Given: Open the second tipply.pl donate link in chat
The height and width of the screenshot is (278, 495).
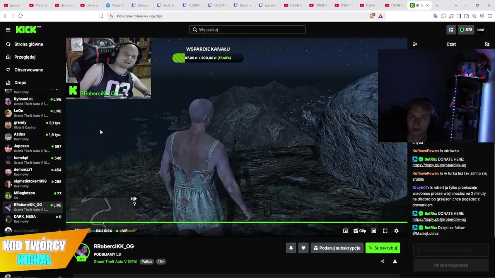Looking at the screenshot, I should pyautogui.click(x=439, y=219).
